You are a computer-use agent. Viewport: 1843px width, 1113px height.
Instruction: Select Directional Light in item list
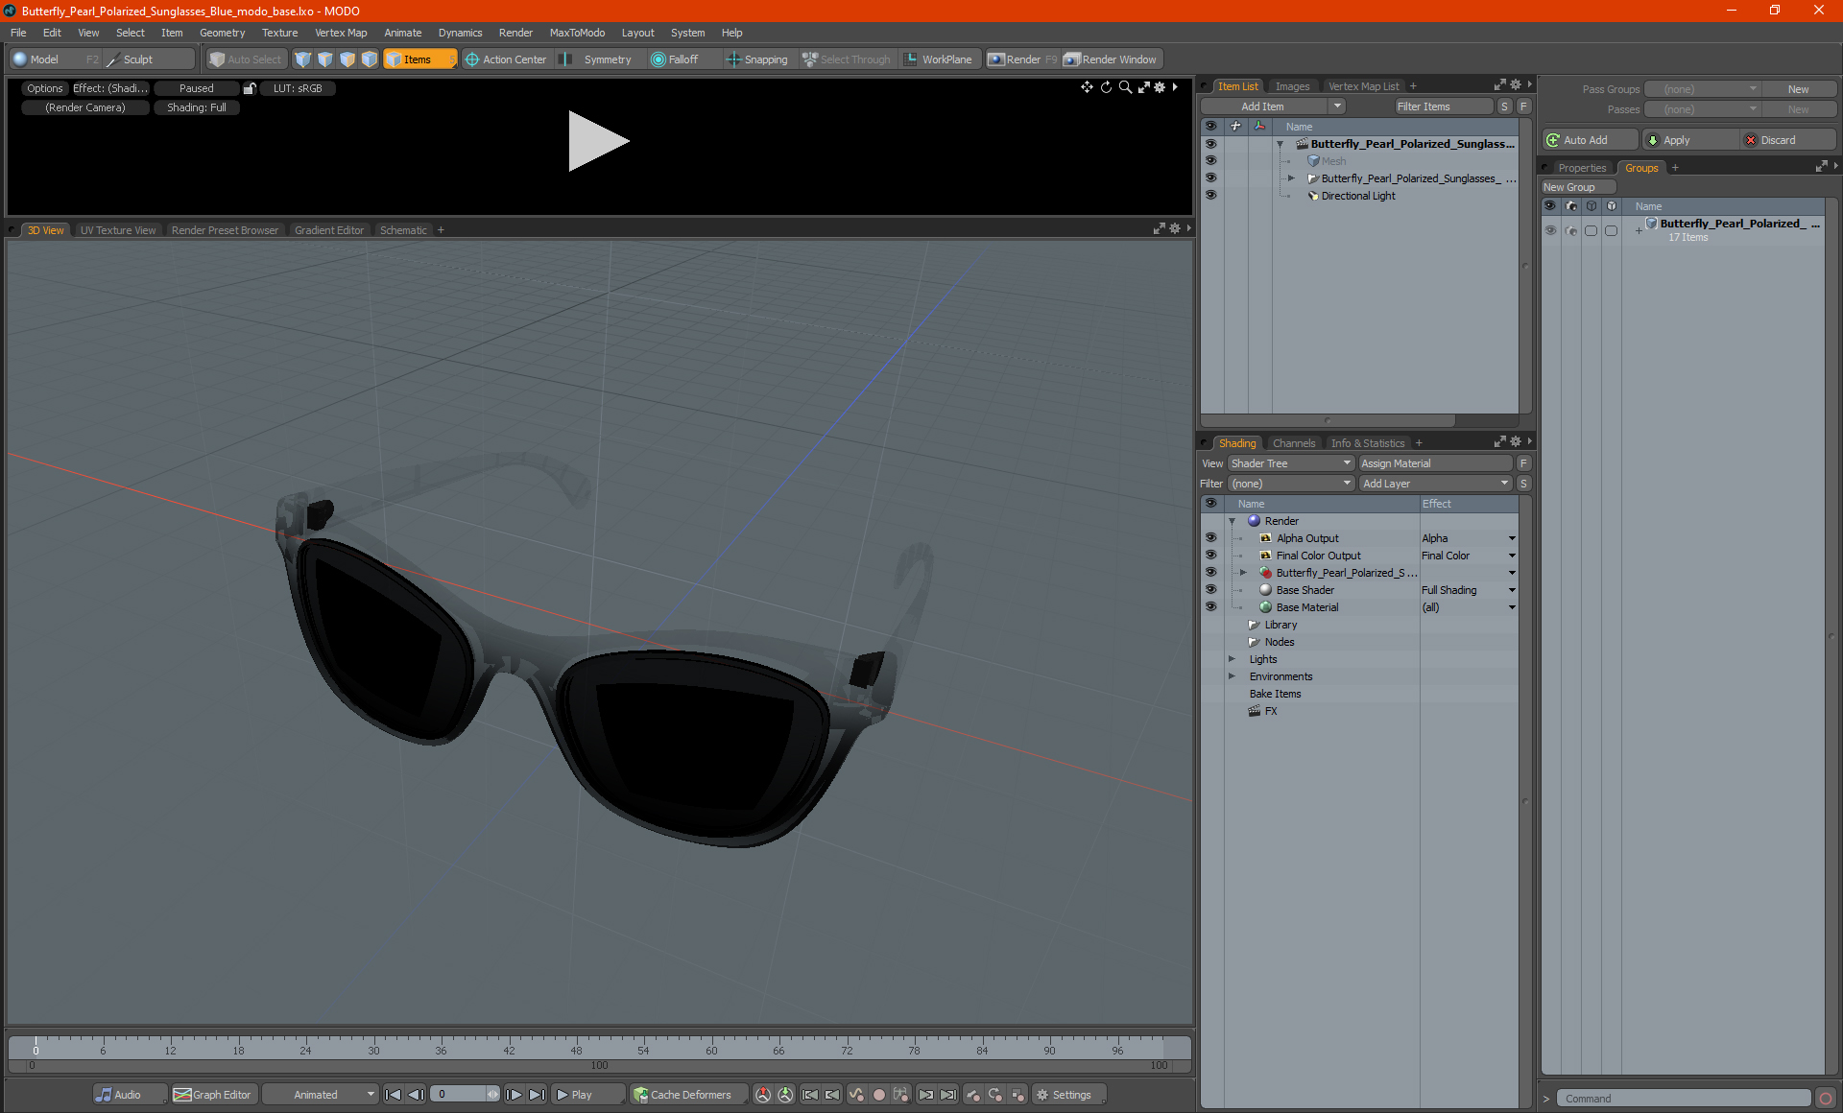(x=1357, y=196)
